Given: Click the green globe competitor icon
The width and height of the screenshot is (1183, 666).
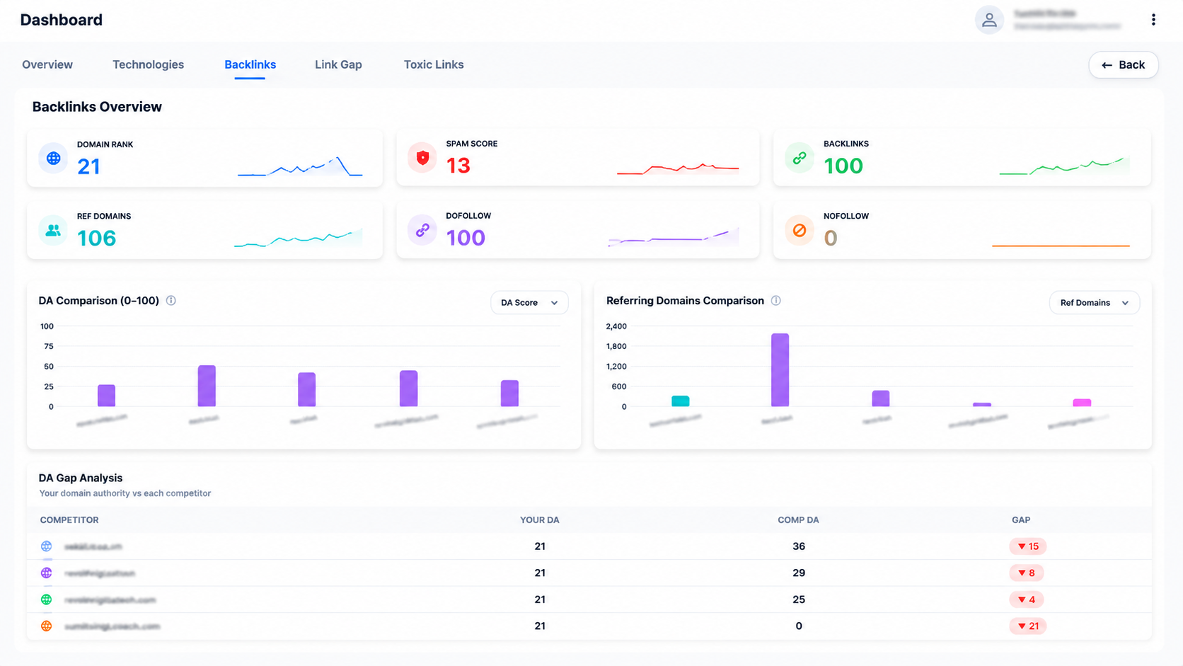Looking at the screenshot, I should 47,599.
